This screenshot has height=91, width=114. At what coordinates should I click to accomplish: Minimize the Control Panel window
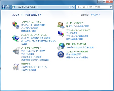click(100, 2)
